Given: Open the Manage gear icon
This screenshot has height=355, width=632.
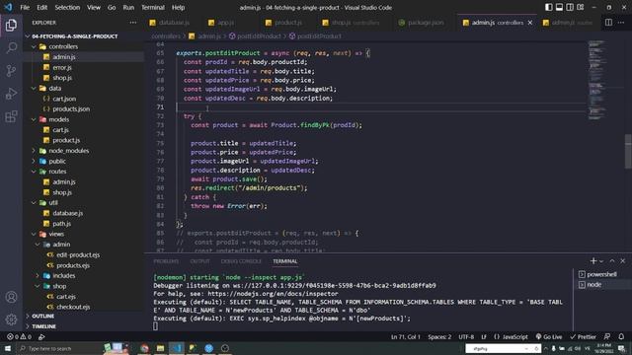Looking at the screenshot, I should 11,319.
